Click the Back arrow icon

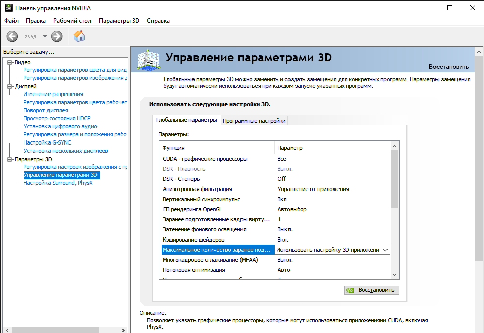click(12, 36)
